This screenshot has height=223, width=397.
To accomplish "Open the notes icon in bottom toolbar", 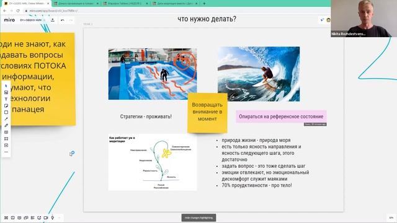I will 19,217.
